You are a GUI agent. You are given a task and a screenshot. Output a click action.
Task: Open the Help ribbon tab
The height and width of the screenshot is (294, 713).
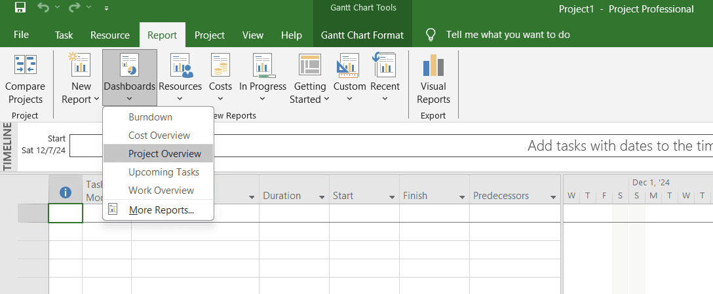tap(292, 35)
